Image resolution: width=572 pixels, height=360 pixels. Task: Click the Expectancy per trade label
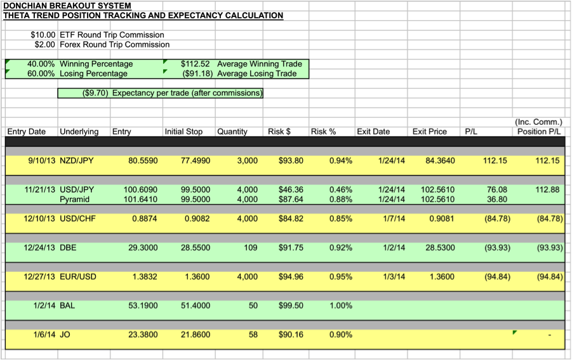point(187,93)
